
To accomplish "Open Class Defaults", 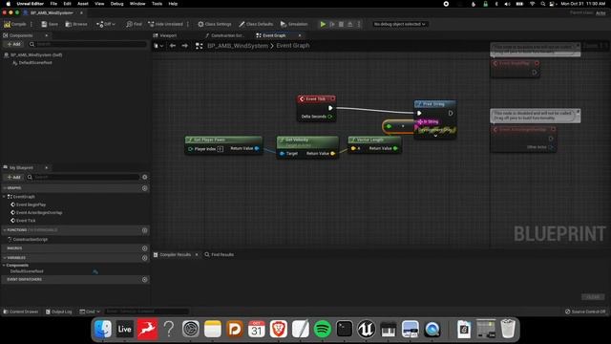I will pyautogui.click(x=256, y=24).
